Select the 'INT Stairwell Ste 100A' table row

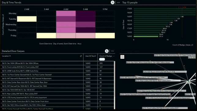57,86
